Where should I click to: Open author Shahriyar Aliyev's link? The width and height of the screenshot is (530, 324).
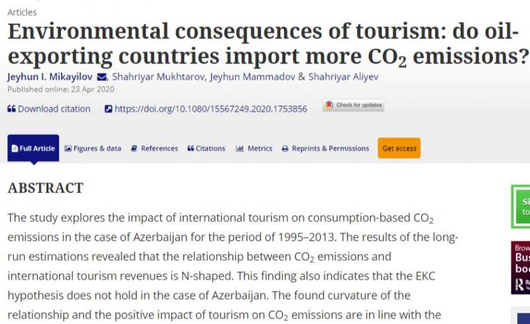[x=343, y=77]
